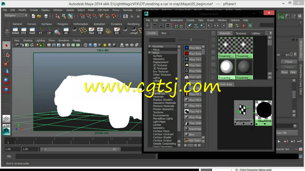Click graph materials on selected objects icon
This screenshot has height=171, width=305.
[203, 25]
